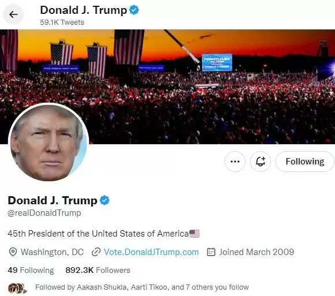Open the 49 Following list

31,270
